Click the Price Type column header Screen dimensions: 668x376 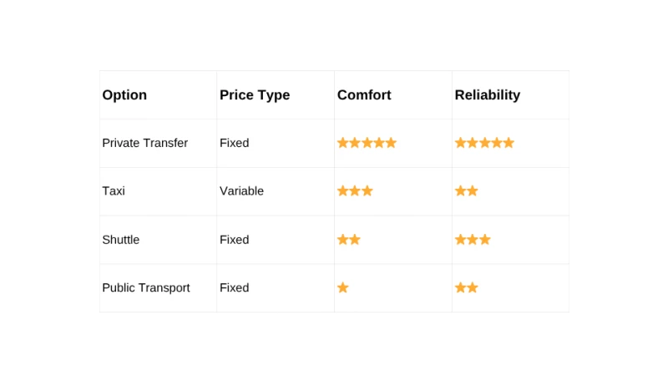[255, 95]
